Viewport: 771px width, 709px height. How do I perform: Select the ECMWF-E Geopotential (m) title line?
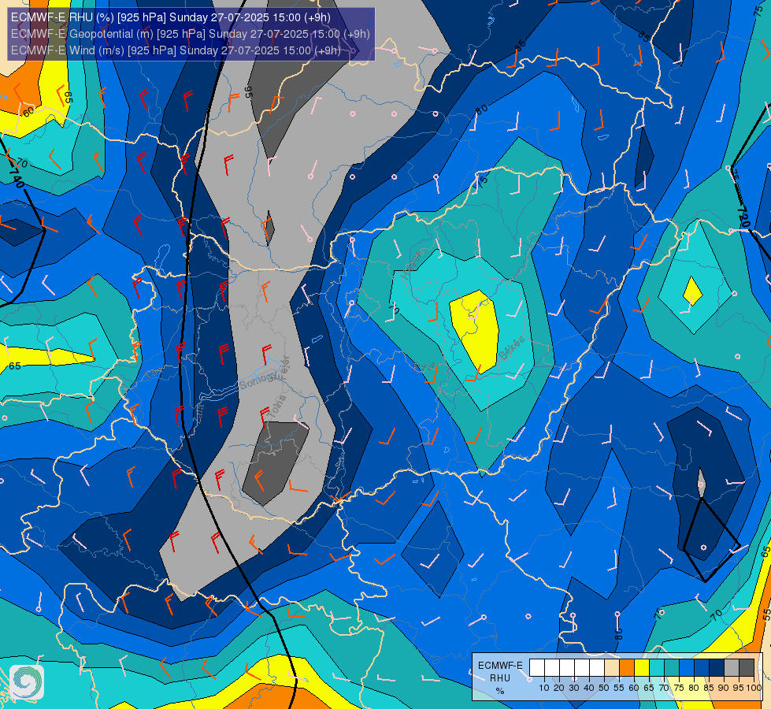(190, 34)
